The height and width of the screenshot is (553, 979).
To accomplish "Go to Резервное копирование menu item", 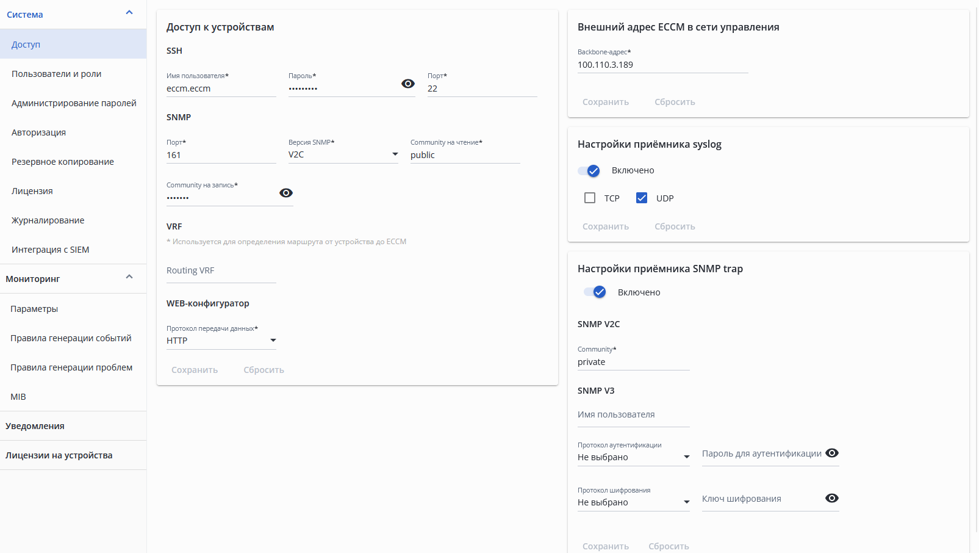I will tap(63, 162).
